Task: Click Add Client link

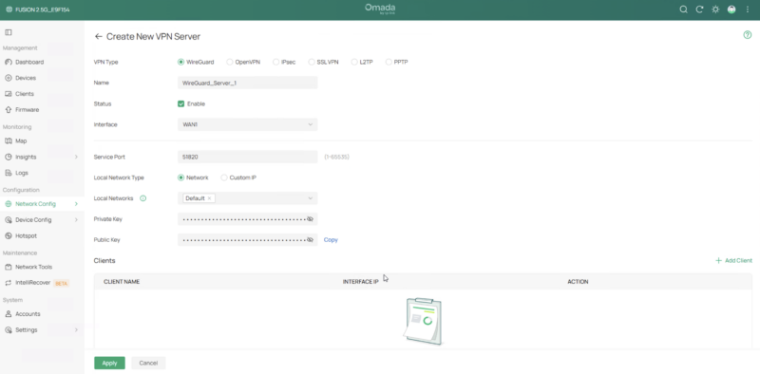Action: click(733, 261)
